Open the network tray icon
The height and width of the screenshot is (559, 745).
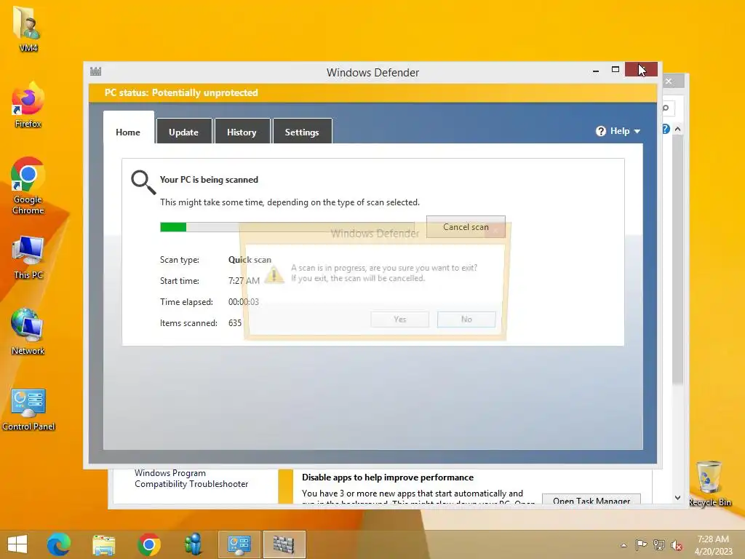(x=659, y=545)
